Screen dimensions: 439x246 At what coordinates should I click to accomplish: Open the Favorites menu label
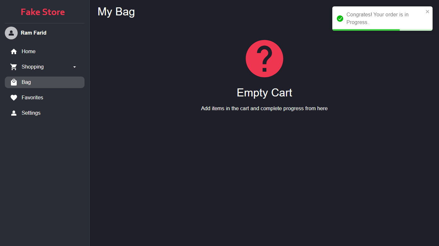pos(32,97)
